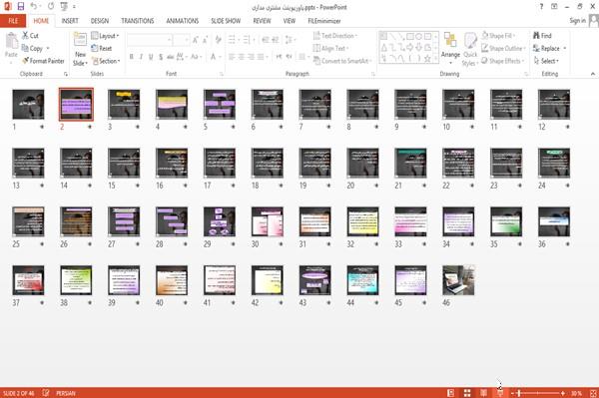Click Clear All Formatting icon
The width and height of the screenshot is (599, 398).
tap(218, 39)
